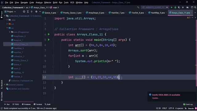Image resolution: width=197 pixels, height=111 pixels.
Task: Open the Run tool window
Action: 7,104
